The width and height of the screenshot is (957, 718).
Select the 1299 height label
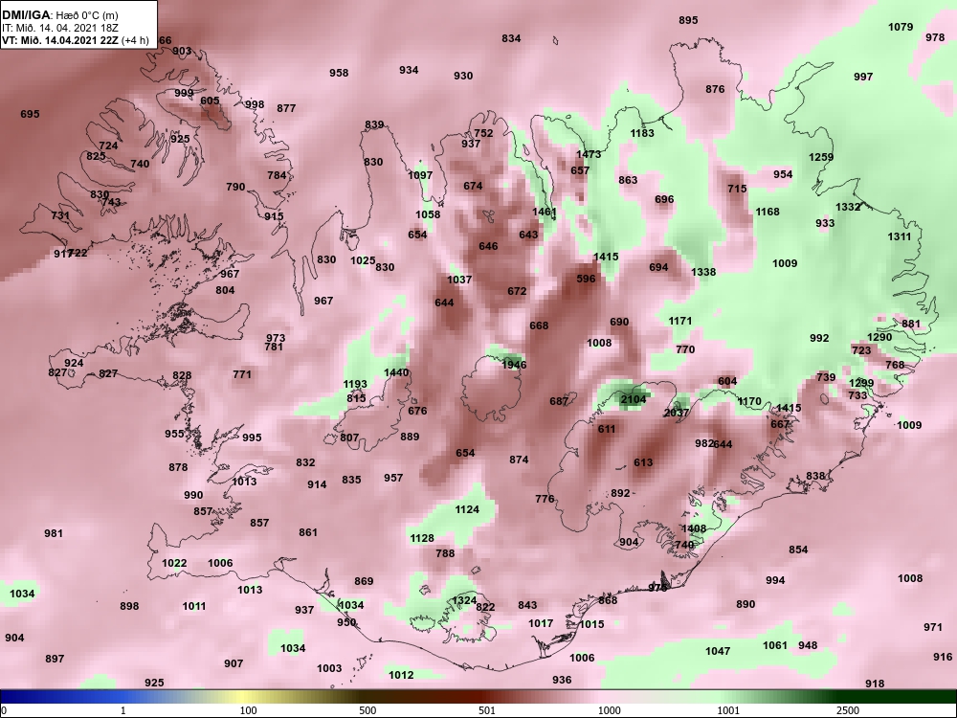[x=861, y=383]
